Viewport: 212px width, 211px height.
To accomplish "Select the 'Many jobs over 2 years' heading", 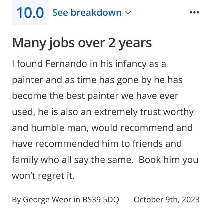I will (82, 43).
